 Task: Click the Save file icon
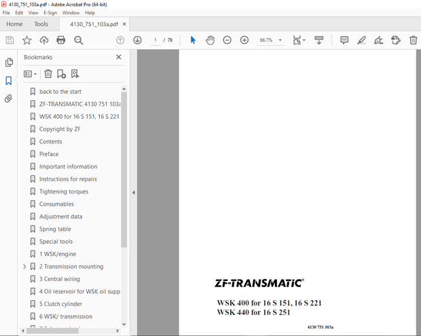tap(10, 40)
